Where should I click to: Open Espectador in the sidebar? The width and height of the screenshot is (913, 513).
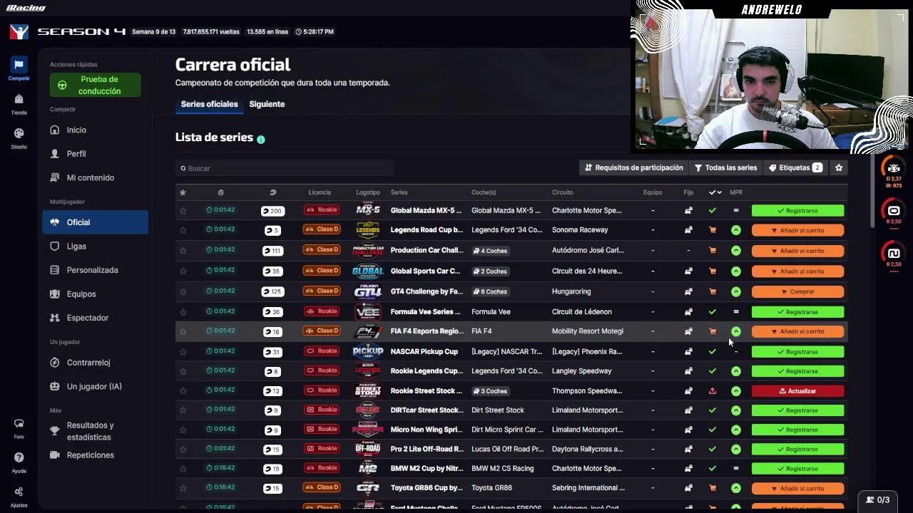(95, 318)
